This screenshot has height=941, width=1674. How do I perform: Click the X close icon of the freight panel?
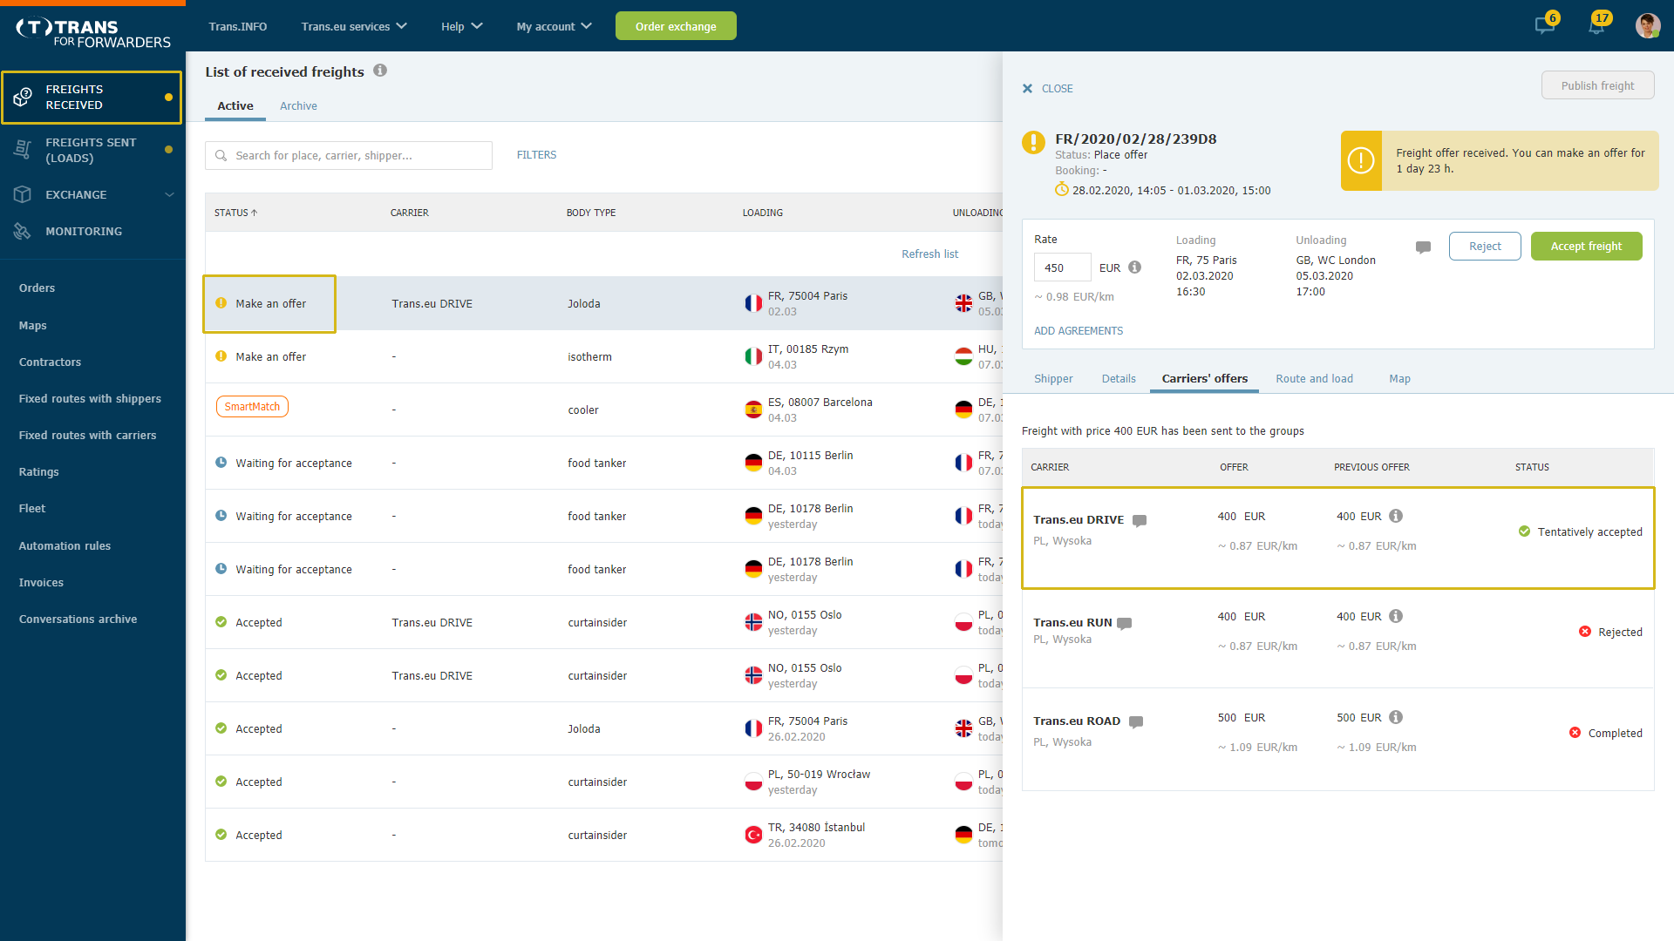(x=1027, y=89)
